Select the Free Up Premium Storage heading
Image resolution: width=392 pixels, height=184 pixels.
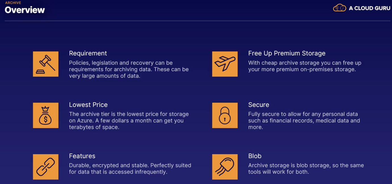pos(287,53)
